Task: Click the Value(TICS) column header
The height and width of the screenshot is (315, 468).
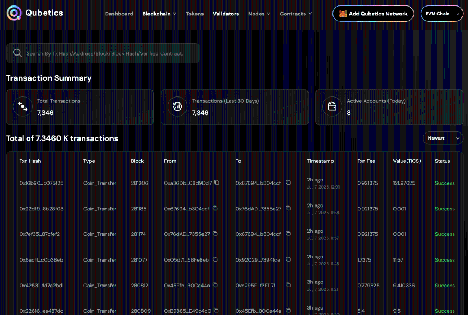Action: coord(407,161)
